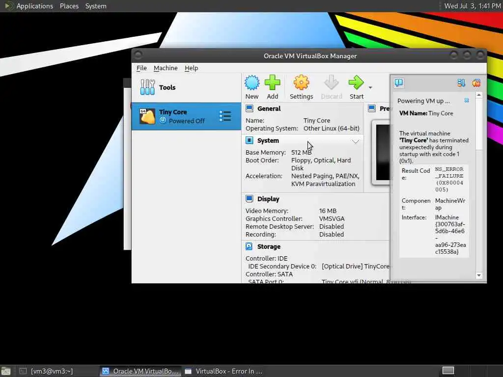The image size is (503, 377).
Task: Click the Display section header
Action: pos(268,199)
